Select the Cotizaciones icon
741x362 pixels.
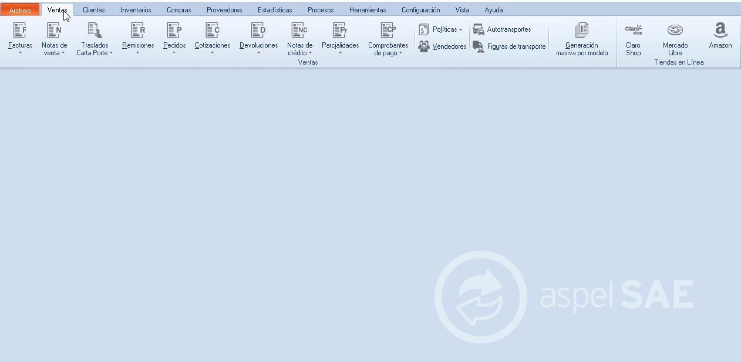pyautogui.click(x=213, y=31)
